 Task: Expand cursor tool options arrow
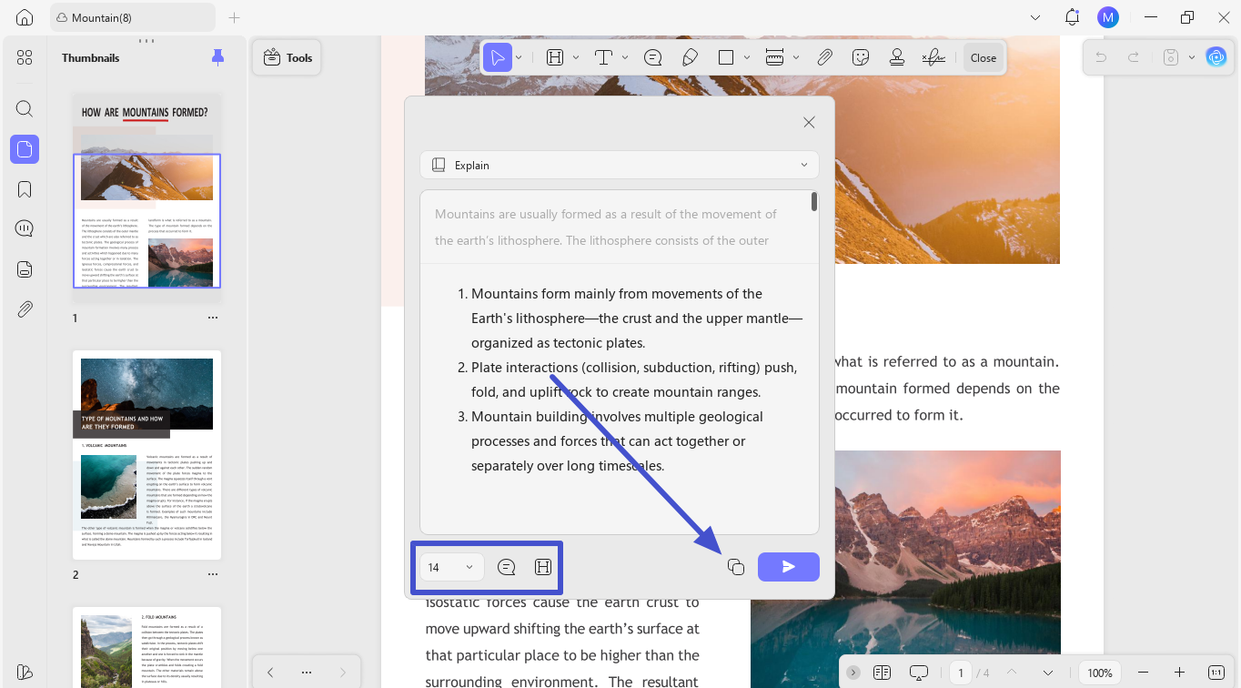pyautogui.click(x=519, y=57)
